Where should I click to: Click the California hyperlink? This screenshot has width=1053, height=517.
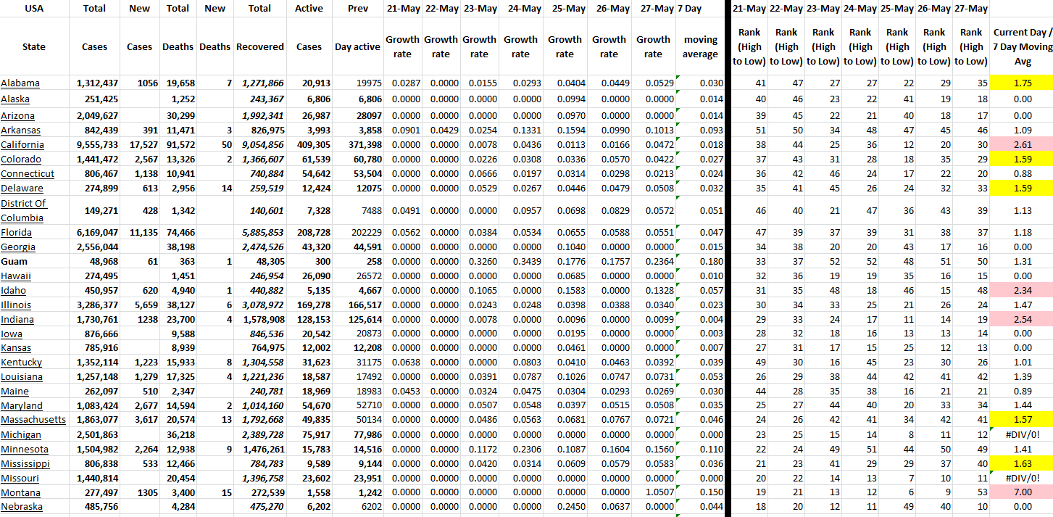[22, 145]
